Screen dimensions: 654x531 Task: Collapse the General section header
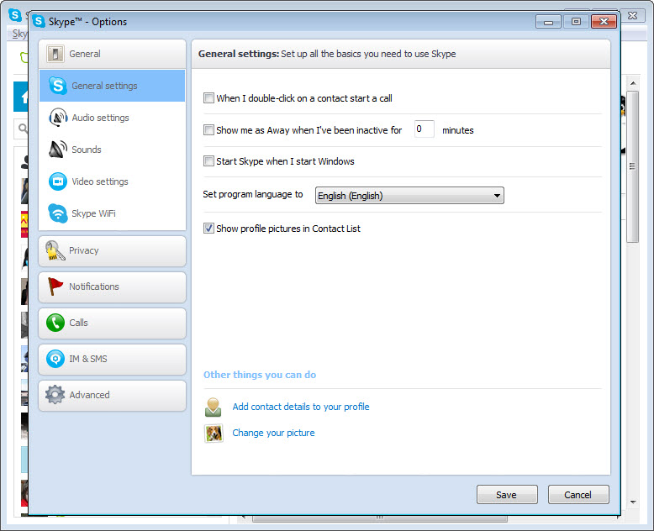(x=112, y=54)
